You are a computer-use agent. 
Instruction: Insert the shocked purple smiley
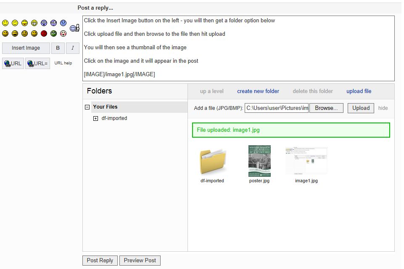coord(44,23)
